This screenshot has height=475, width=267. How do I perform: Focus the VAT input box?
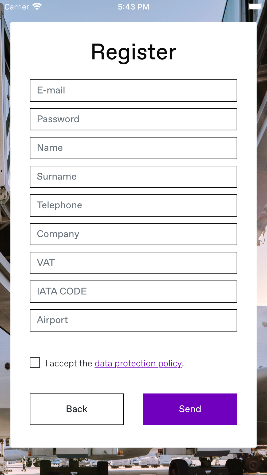click(133, 263)
